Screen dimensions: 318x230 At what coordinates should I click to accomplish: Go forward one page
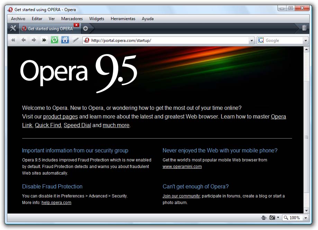pyautogui.click(x=34, y=40)
